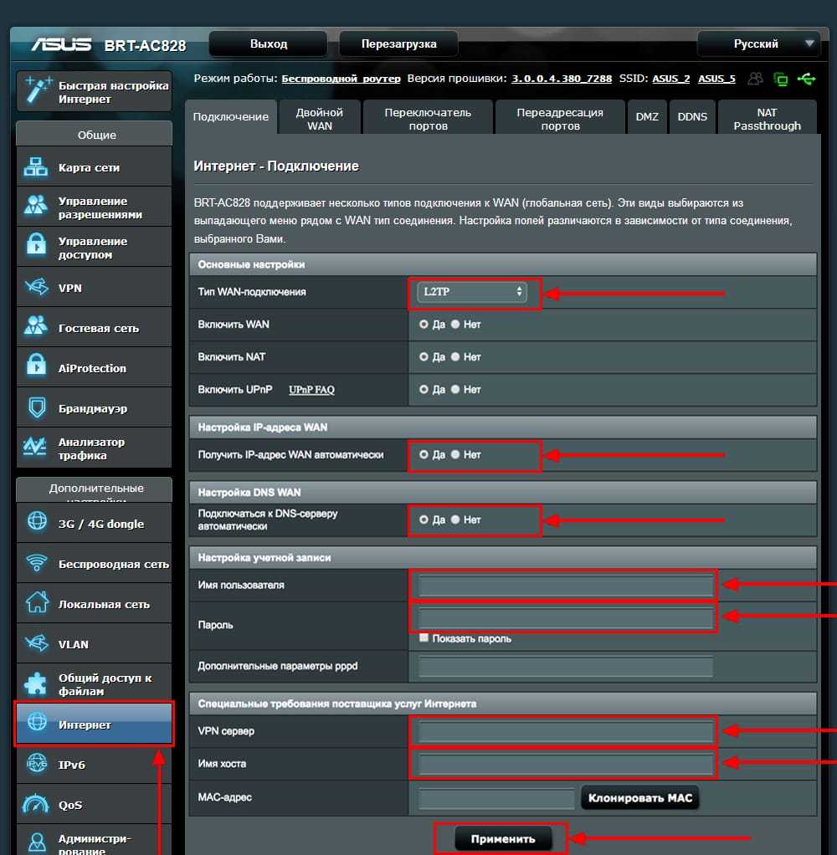Click the Беспроводная сеть Wi-Fi icon
The width and height of the screenshot is (837, 855).
point(36,564)
